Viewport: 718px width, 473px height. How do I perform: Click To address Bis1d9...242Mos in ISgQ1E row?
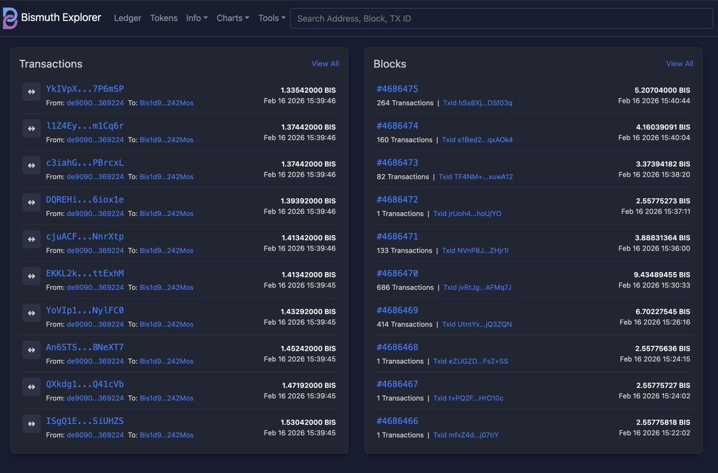coord(166,435)
